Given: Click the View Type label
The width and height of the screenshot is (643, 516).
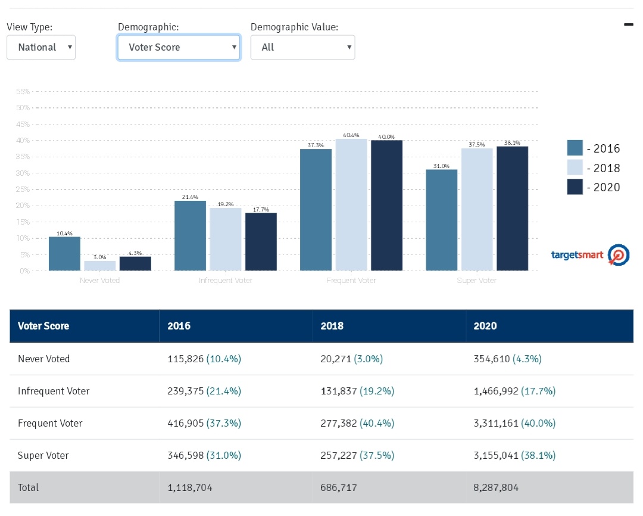Looking at the screenshot, I should (30, 27).
